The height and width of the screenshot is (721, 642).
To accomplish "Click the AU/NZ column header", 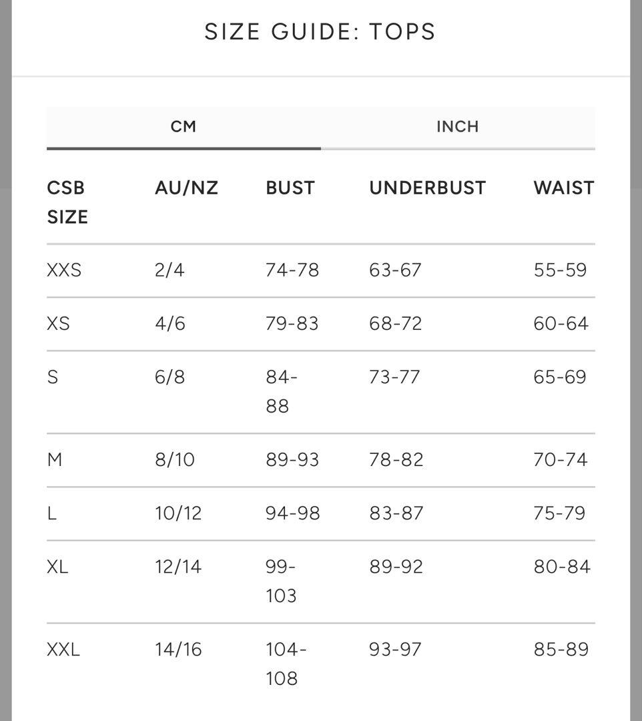I will [x=186, y=188].
